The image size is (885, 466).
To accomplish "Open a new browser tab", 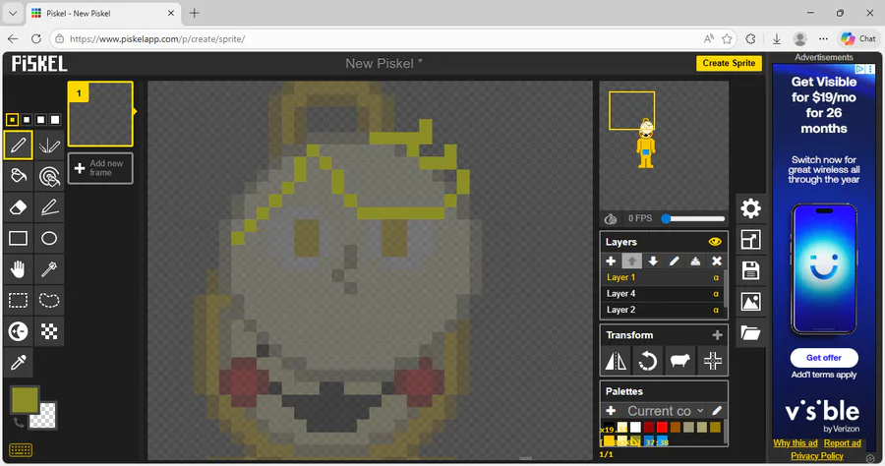I will pyautogui.click(x=194, y=13).
